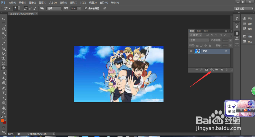Add layer style fx icon
Screen dimensions: 255x137
point(201,70)
